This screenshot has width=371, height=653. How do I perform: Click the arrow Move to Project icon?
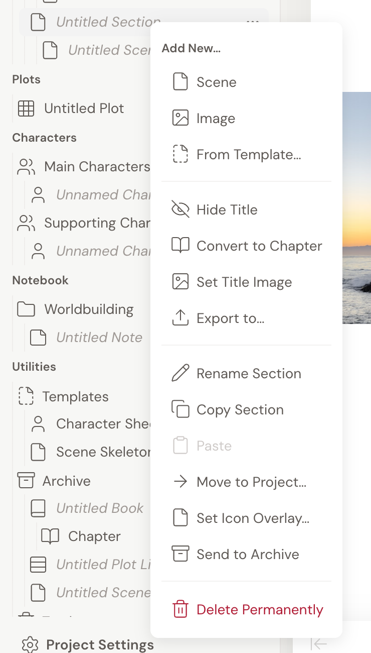180,482
